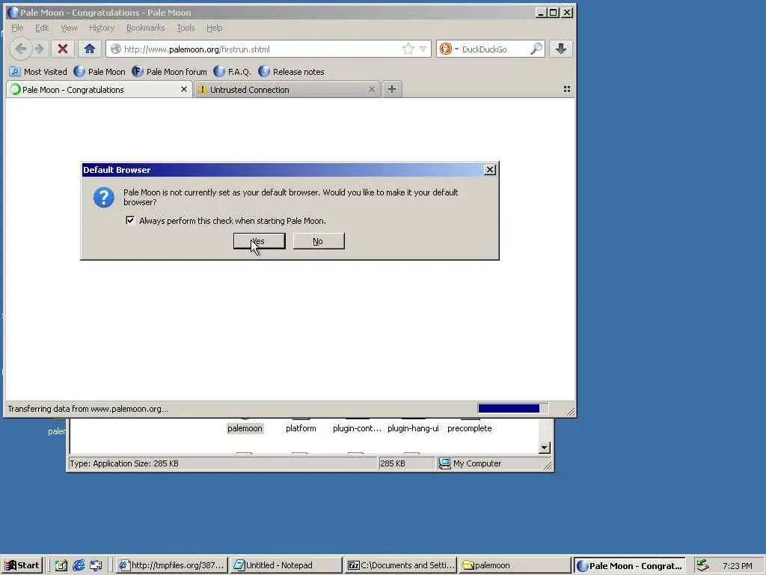Click the search magnifier icon
The image size is (766, 575).
pyautogui.click(x=536, y=49)
